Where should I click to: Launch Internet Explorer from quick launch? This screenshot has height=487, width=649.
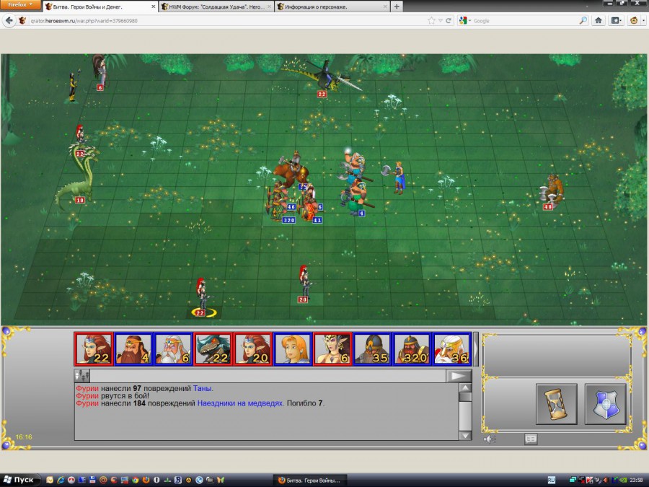tap(61, 481)
